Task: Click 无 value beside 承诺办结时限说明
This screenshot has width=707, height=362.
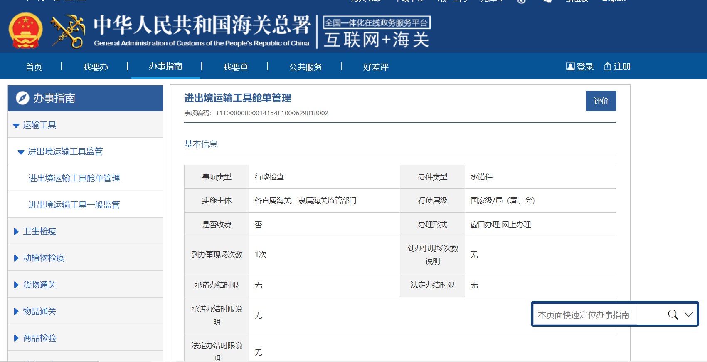Action: click(259, 315)
